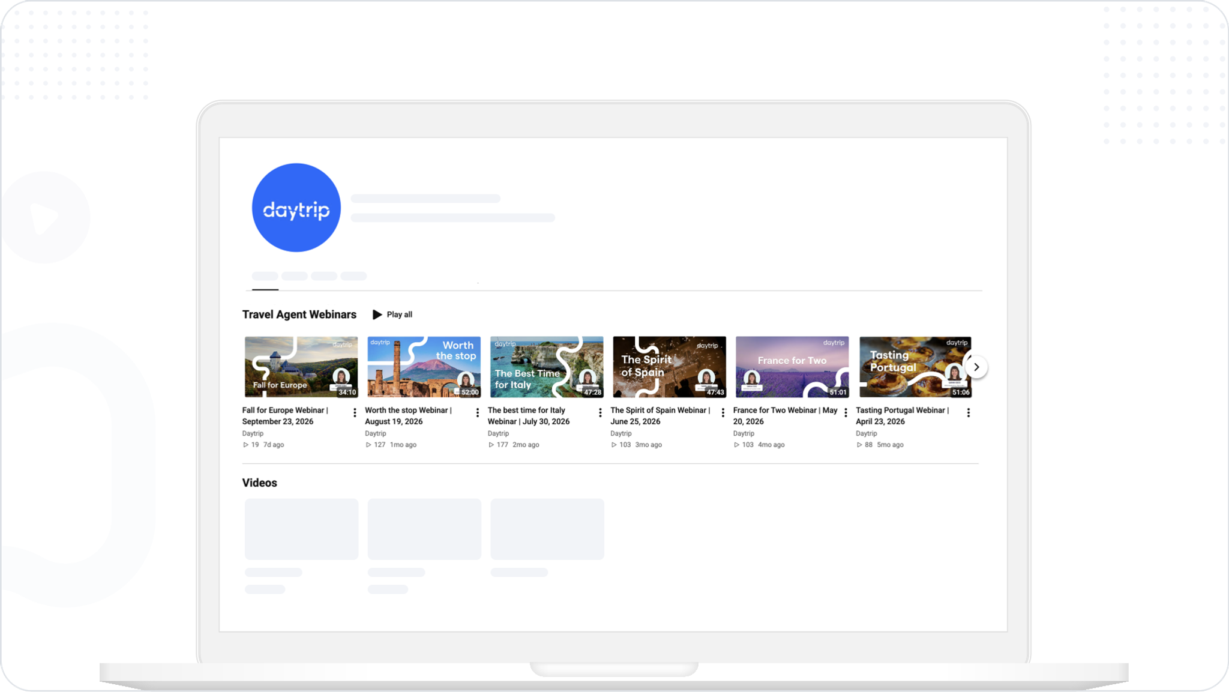Open more options for France for Two Webinar
The image size is (1229, 692).
click(x=846, y=413)
